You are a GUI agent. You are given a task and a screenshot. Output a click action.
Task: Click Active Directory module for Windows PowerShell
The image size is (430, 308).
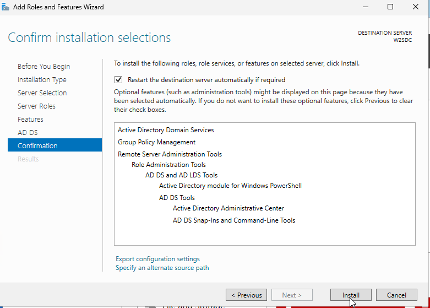point(230,186)
